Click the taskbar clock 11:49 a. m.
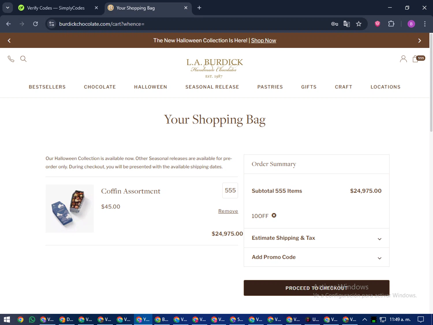The height and width of the screenshot is (325, 433). point(400,320)
